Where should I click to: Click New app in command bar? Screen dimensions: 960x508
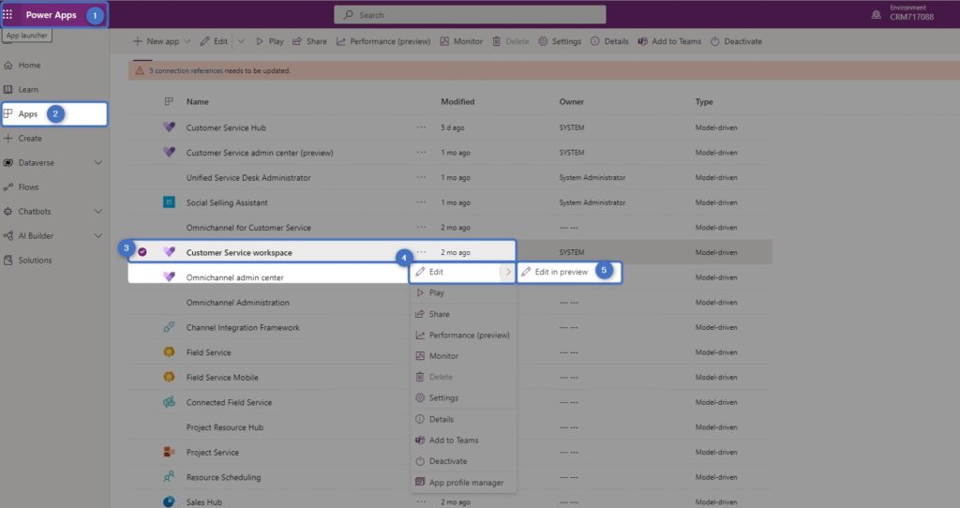(157, 41)
